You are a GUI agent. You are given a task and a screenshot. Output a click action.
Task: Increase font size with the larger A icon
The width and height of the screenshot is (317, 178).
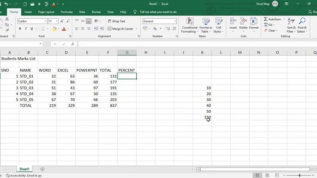tap(62, 21)
